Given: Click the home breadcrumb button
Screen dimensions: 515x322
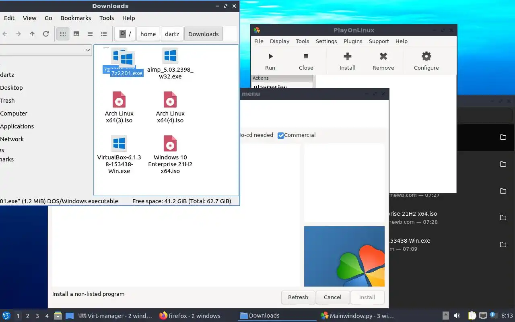Looking at the screenshot, I should click(148, 34).
